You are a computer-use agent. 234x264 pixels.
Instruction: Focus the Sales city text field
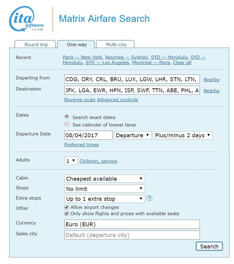[x=132, y=235]
